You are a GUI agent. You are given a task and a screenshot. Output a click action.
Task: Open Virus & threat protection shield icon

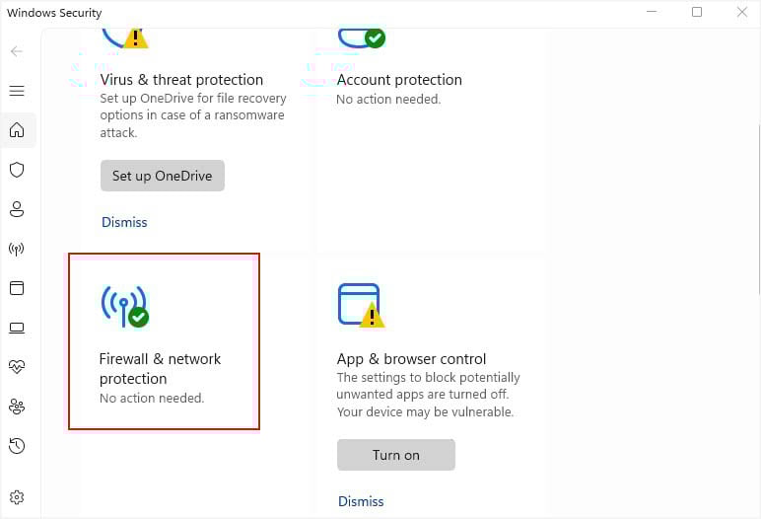point(17,170)
